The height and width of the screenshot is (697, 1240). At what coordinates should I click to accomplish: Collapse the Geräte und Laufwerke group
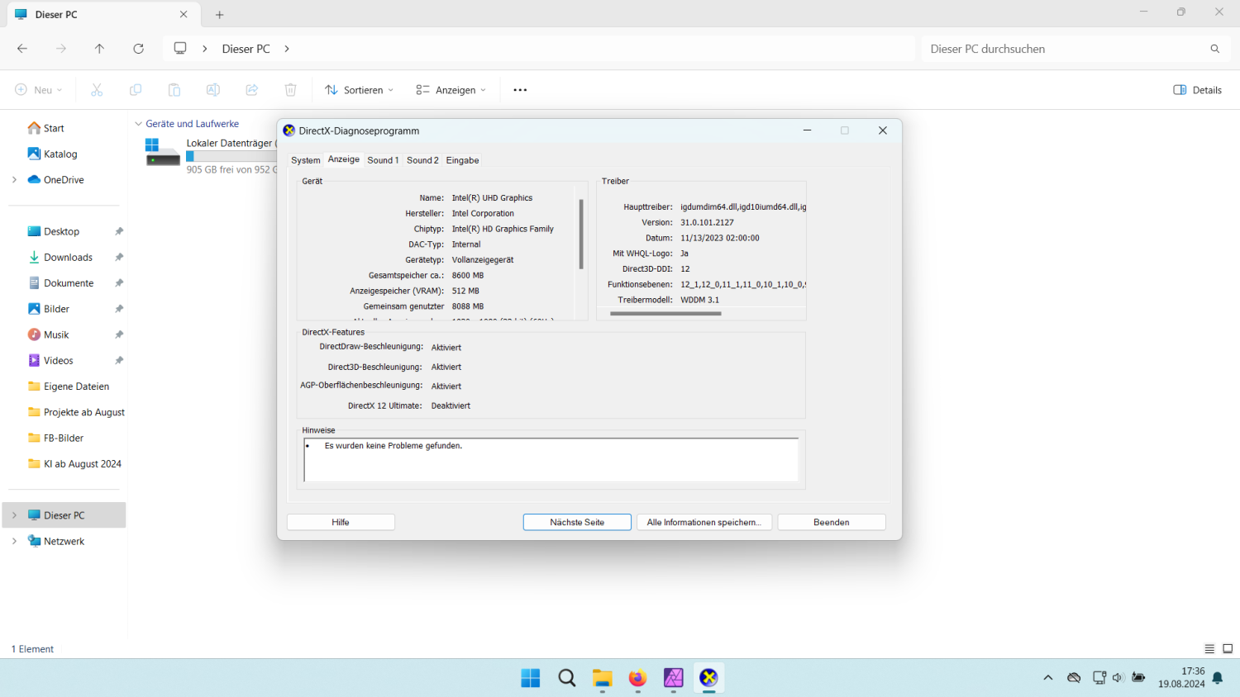(x=138, y=124)
